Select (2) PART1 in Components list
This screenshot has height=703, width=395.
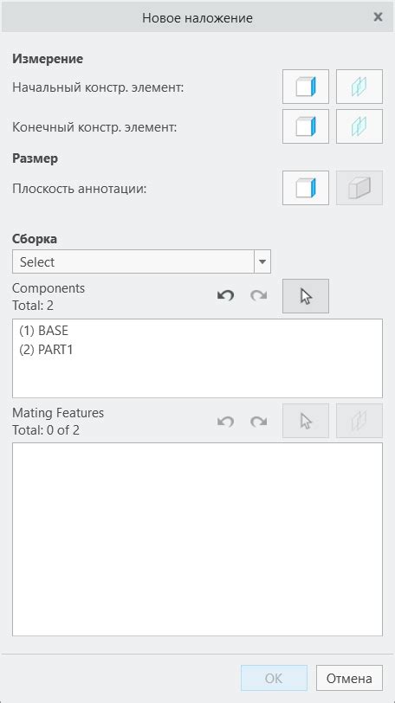[x=46, y=350]
